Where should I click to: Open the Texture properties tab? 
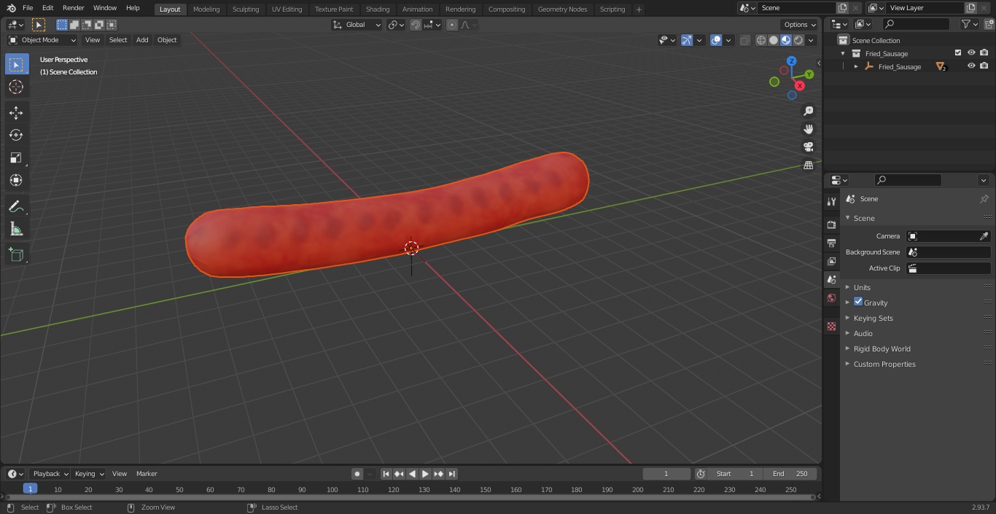831,326
